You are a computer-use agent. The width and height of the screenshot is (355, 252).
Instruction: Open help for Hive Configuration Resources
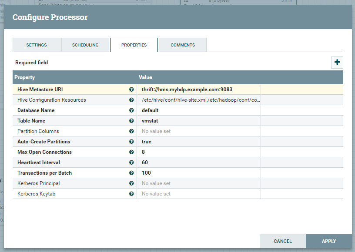(x=131, y=100)
